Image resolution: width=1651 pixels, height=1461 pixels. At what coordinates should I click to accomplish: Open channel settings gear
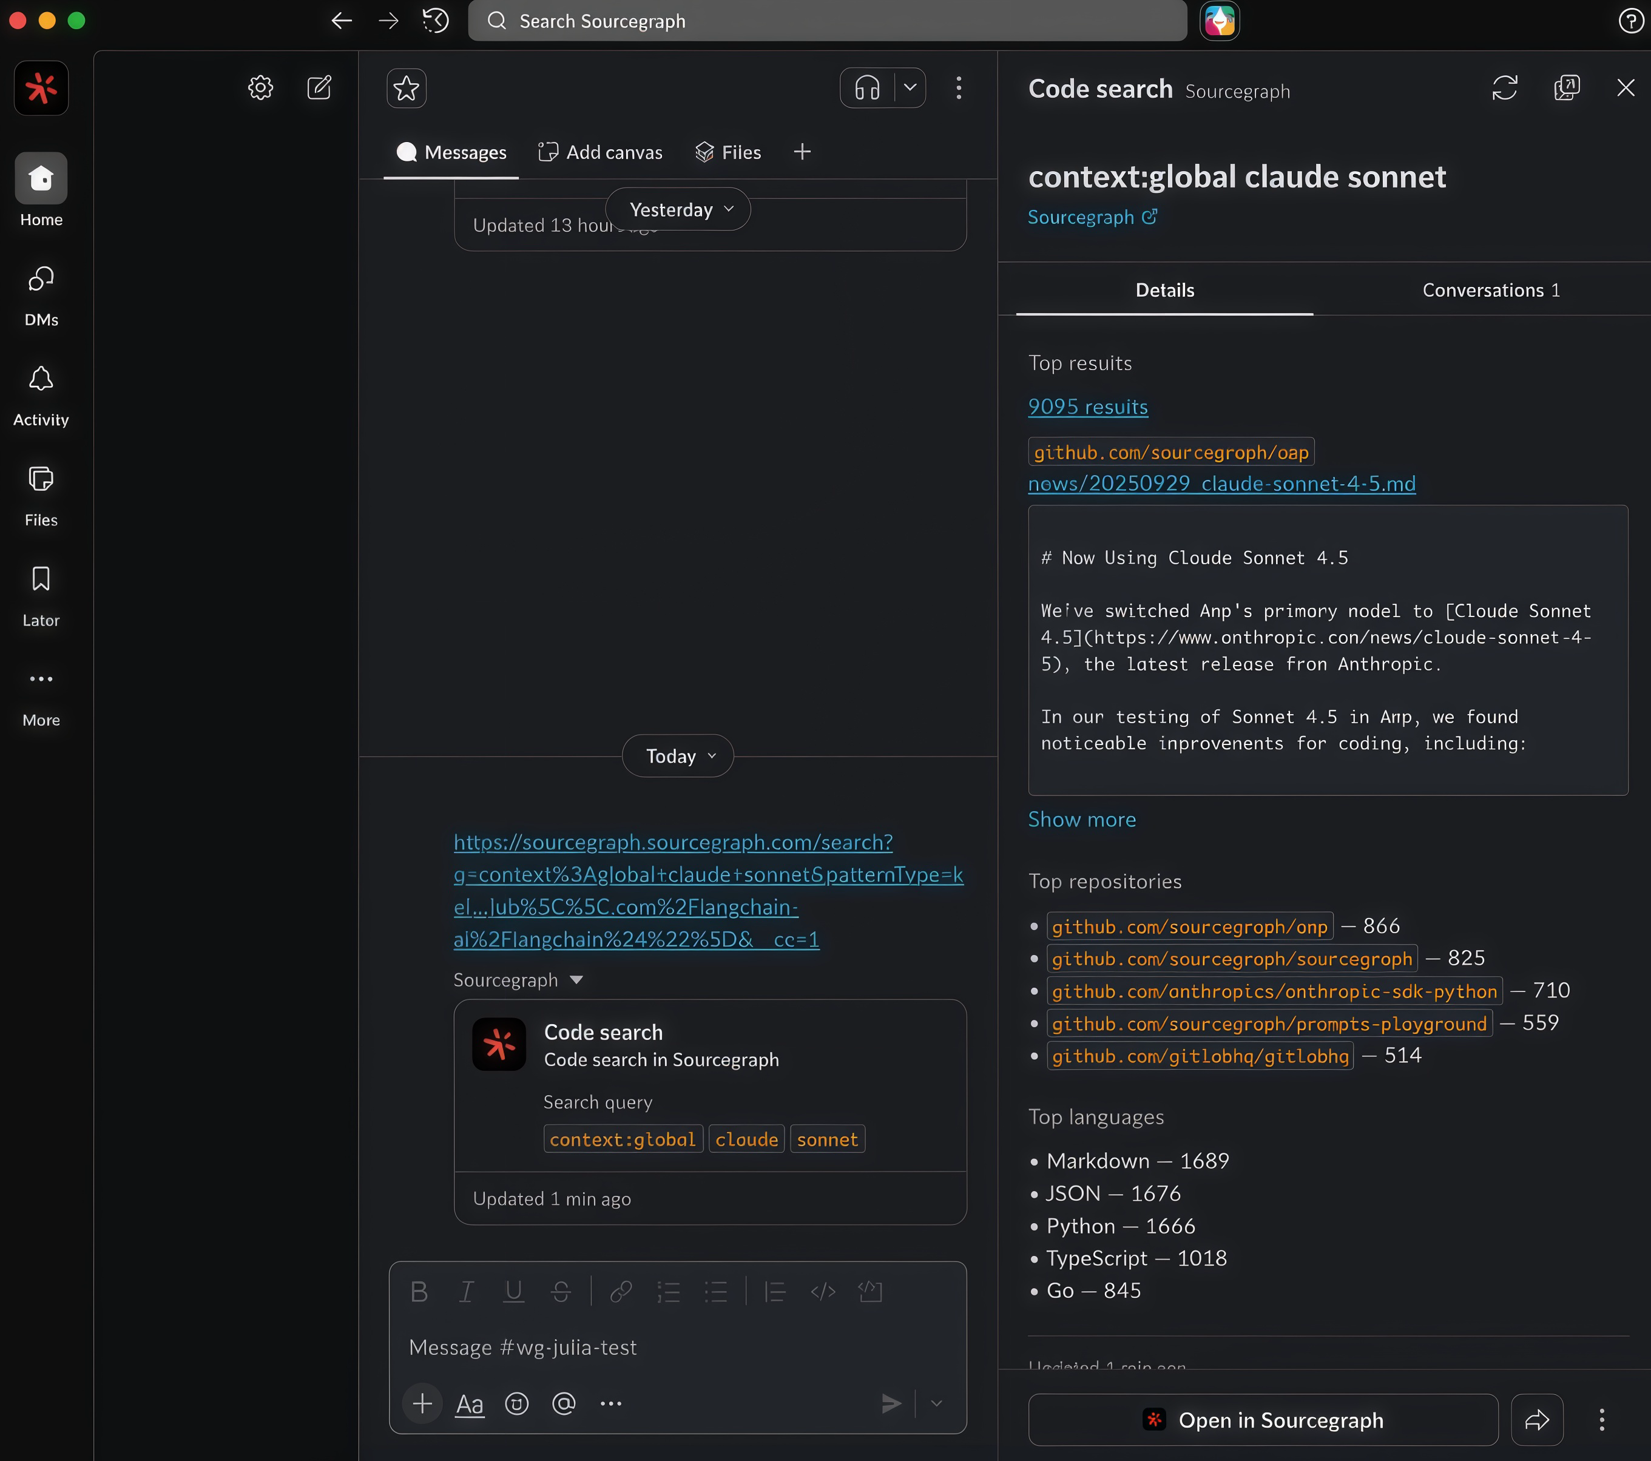[x=260, y=87]
